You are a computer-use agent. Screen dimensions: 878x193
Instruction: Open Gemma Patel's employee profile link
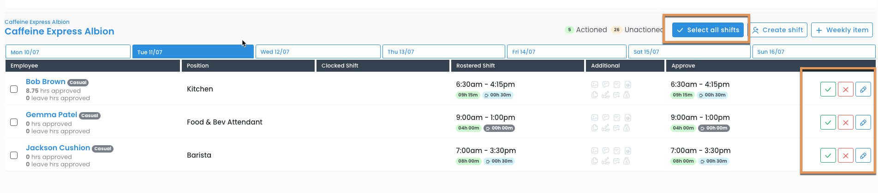tap(51, 114)
